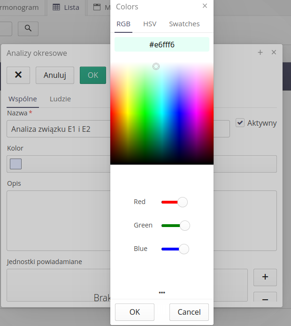Switch to the HSV tab
291x326 pixels.
coord(150,24)
